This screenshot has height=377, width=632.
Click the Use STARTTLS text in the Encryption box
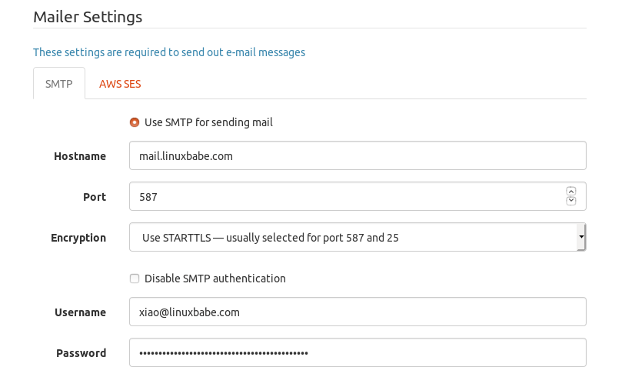(269, 238)
